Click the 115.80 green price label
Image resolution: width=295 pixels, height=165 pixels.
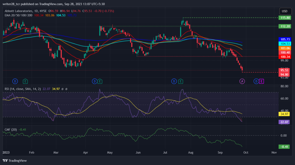[285, 18]
